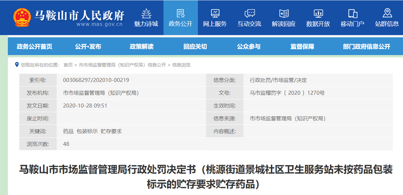Open the 网上服务 menu label
Viewport: 403px width, 195px height.
coord(215,24)
